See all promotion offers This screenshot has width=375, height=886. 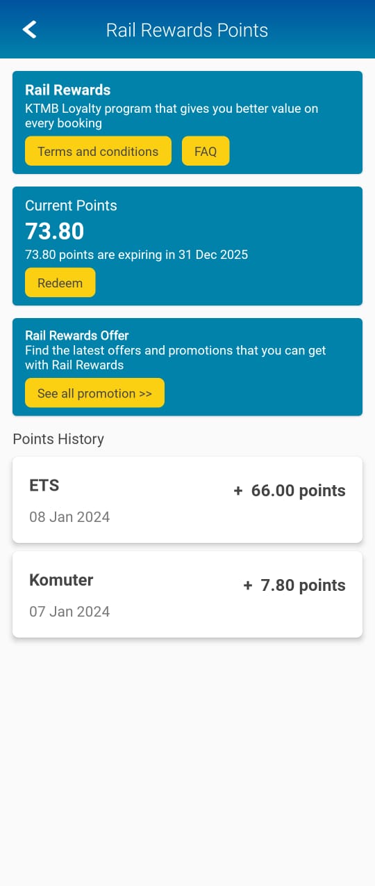pos(94,393)
